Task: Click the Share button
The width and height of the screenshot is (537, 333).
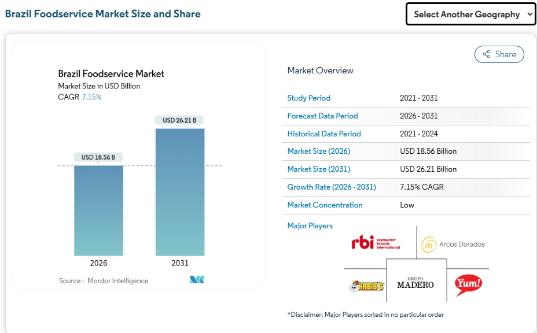Action: click(x=499, y=54)
